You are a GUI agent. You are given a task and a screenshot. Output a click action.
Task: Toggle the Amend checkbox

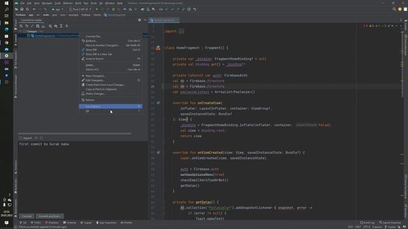click(x=20, y=138)
